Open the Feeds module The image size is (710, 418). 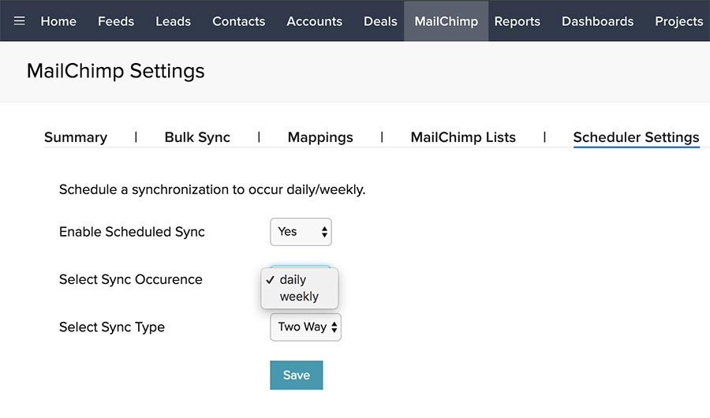click(116, 21)
